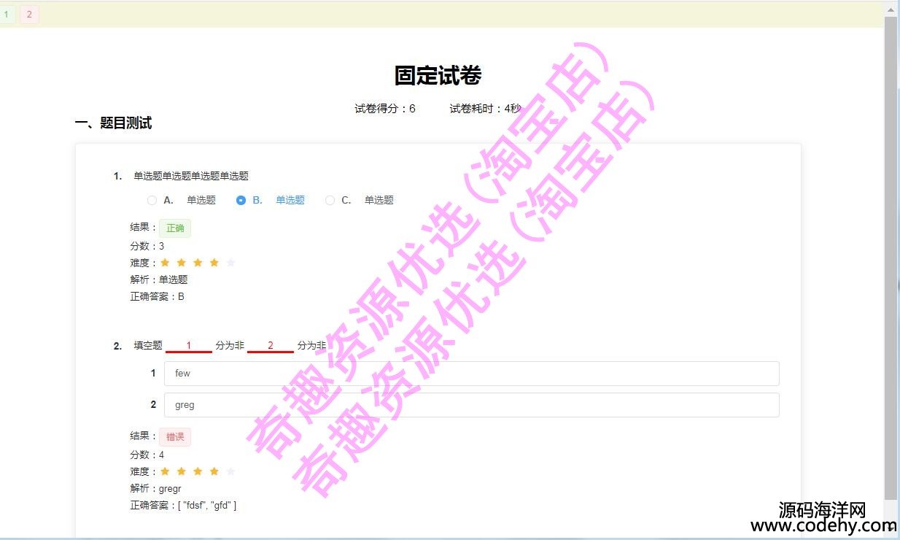Select radio option C 单选题

coord(330,200)
